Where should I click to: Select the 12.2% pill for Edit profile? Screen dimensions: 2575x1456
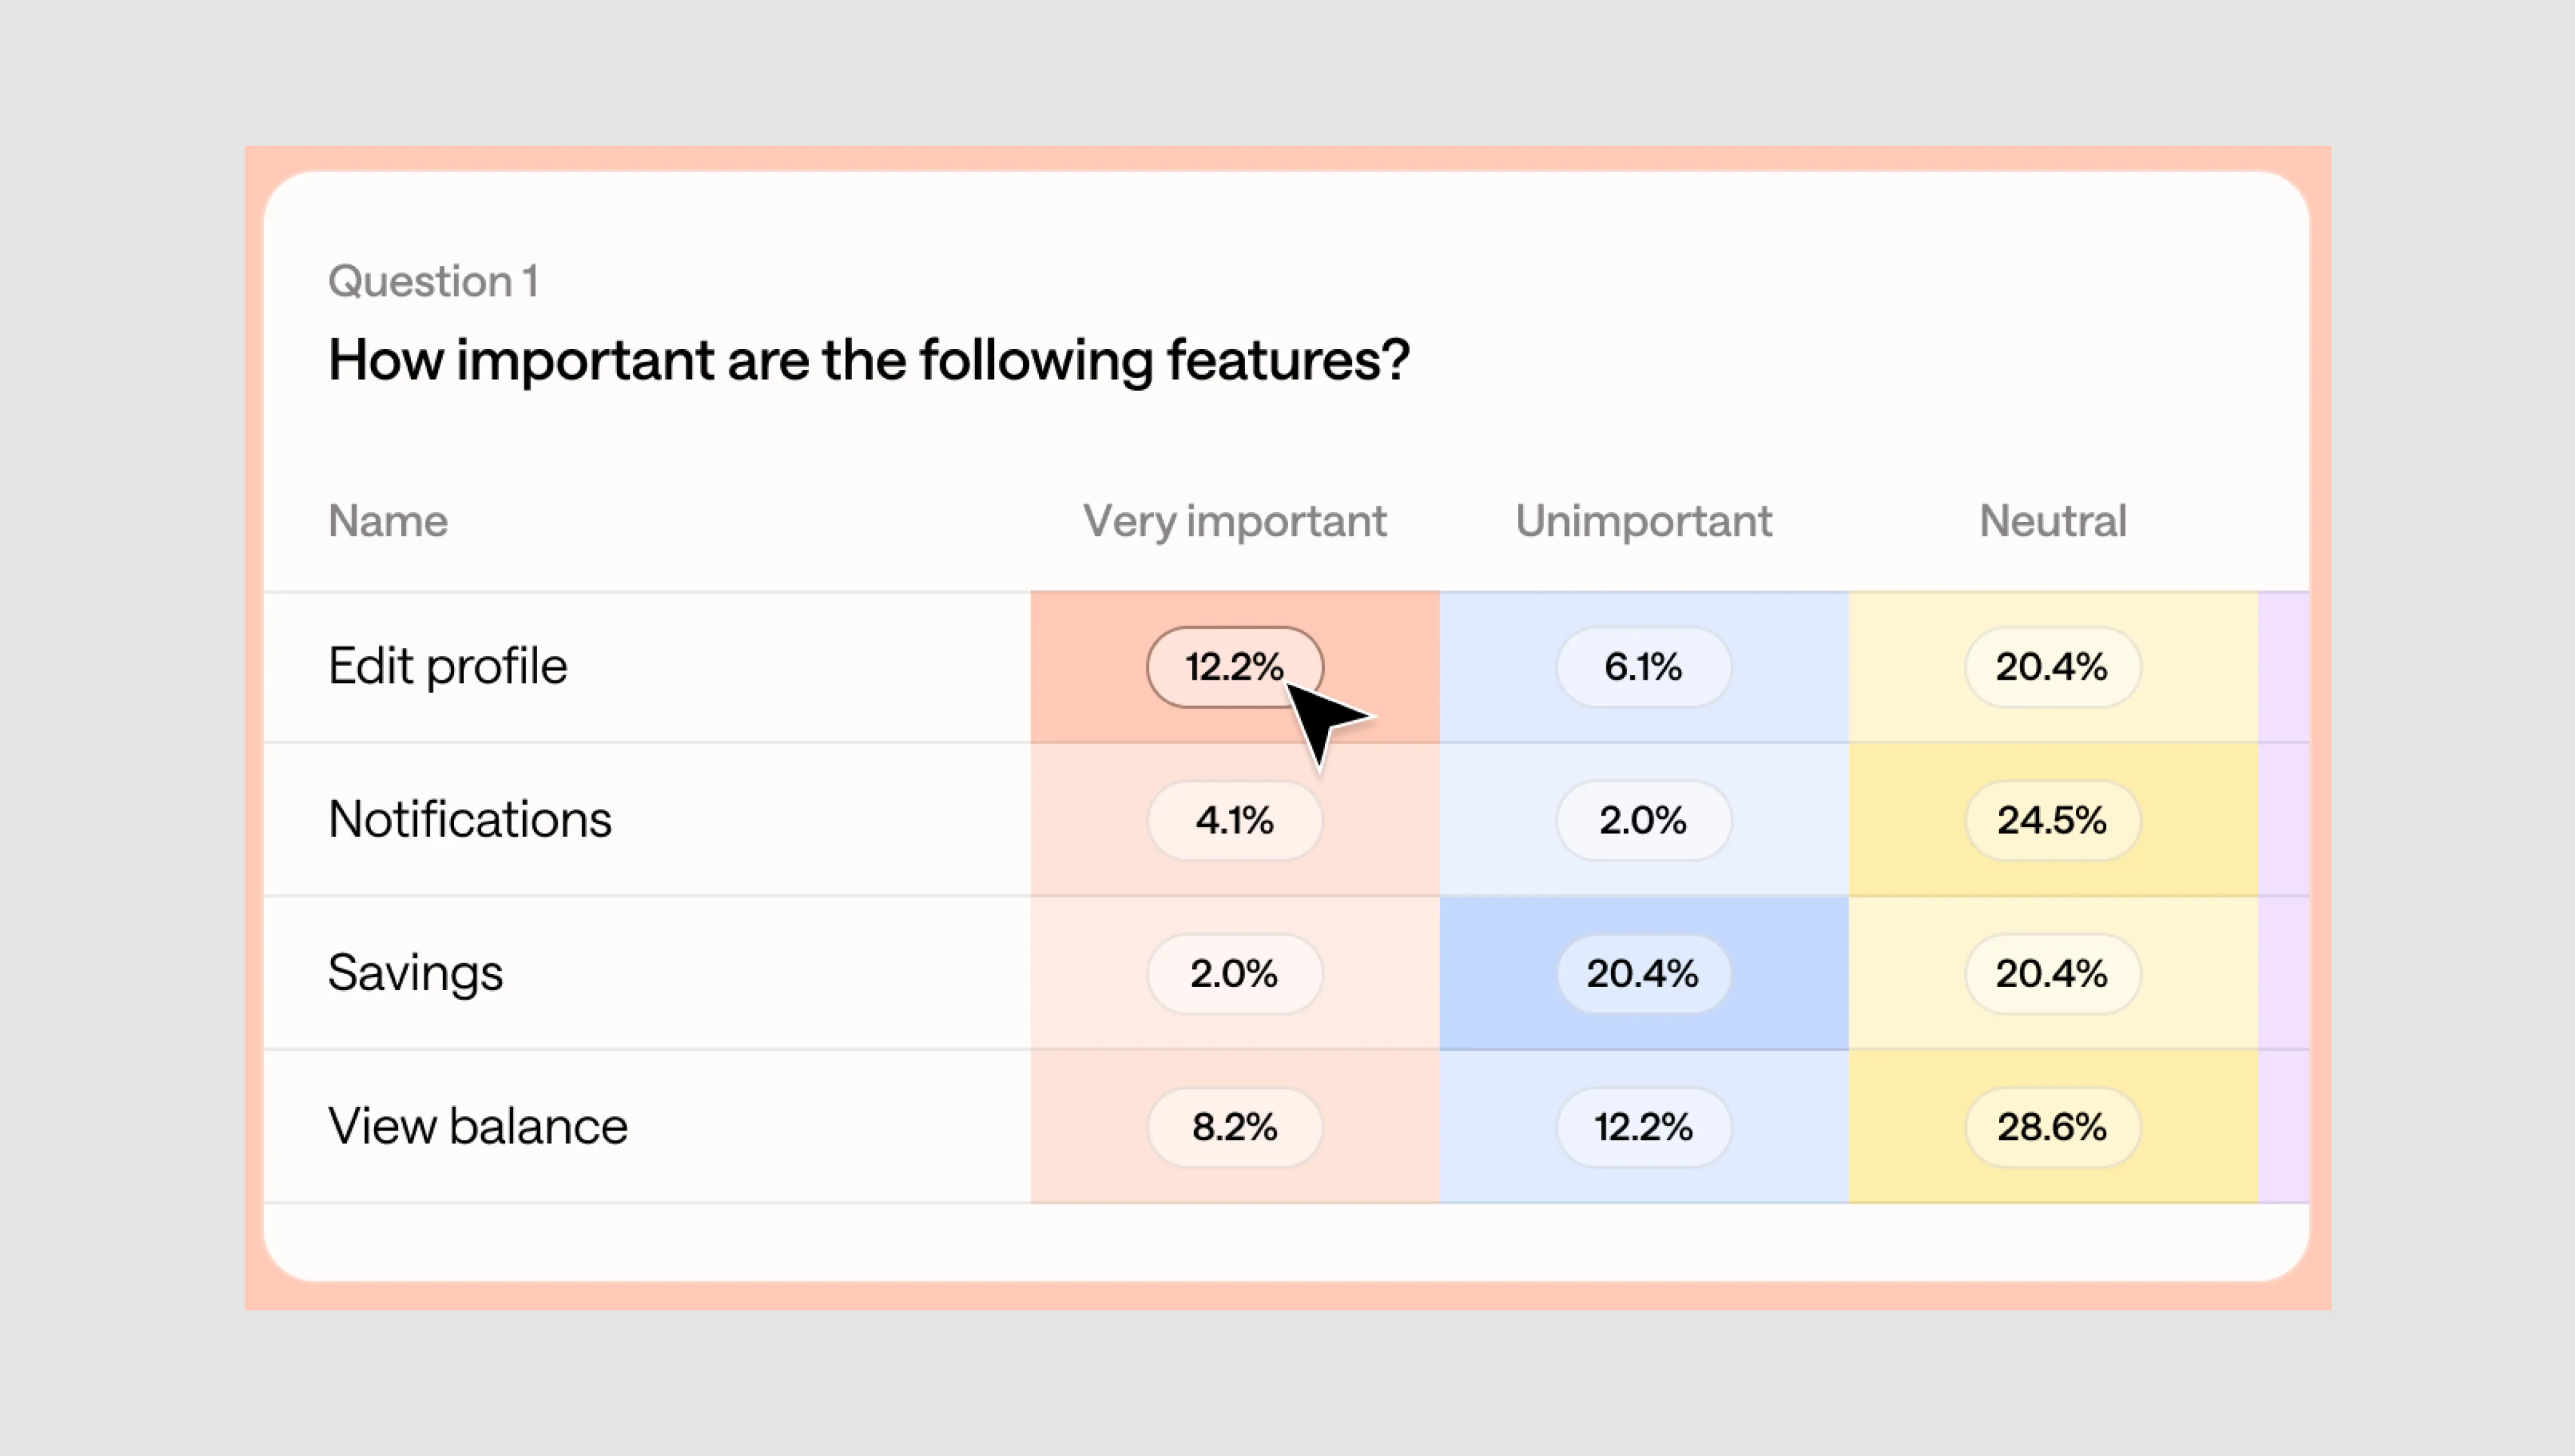click(x=1235, y=667)
